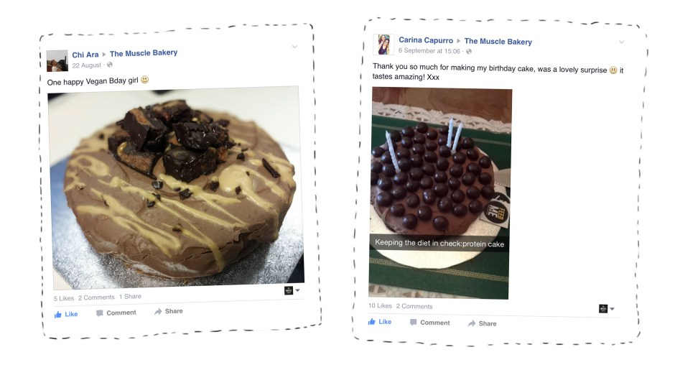Click the Comment bubble icon on Chi Ara's post
This screenshot has width=675, height=365.
point(99,313)
